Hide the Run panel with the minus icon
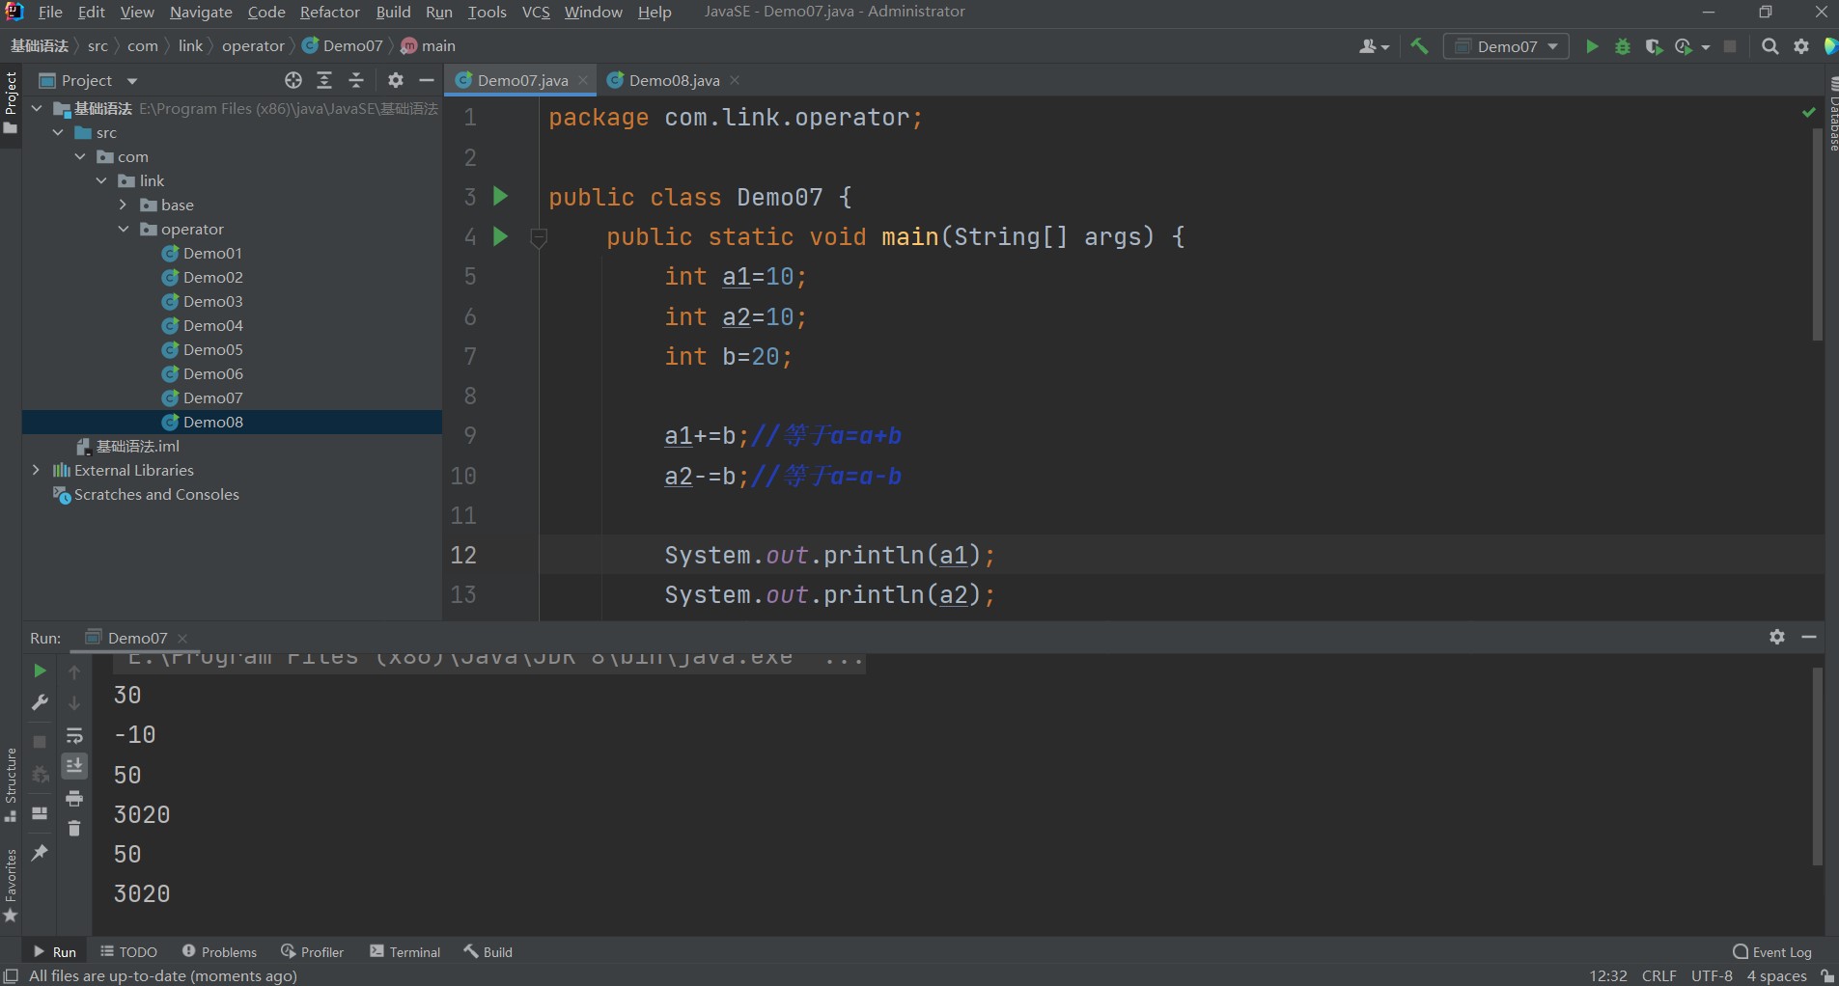1839x986 pixels. 1809,637
